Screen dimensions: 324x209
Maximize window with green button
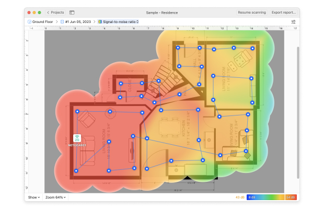pyautogui.click(x=40, y=13)
